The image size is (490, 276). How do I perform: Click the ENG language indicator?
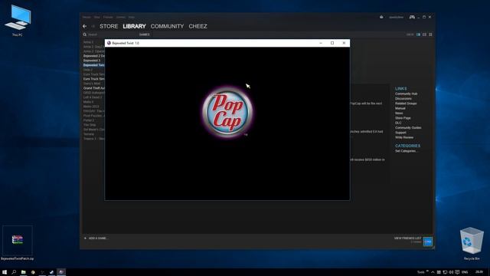465,272
